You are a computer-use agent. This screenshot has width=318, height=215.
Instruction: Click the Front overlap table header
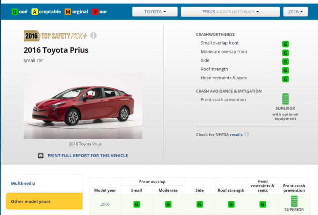pyautogui.click(x=152, y=182)
